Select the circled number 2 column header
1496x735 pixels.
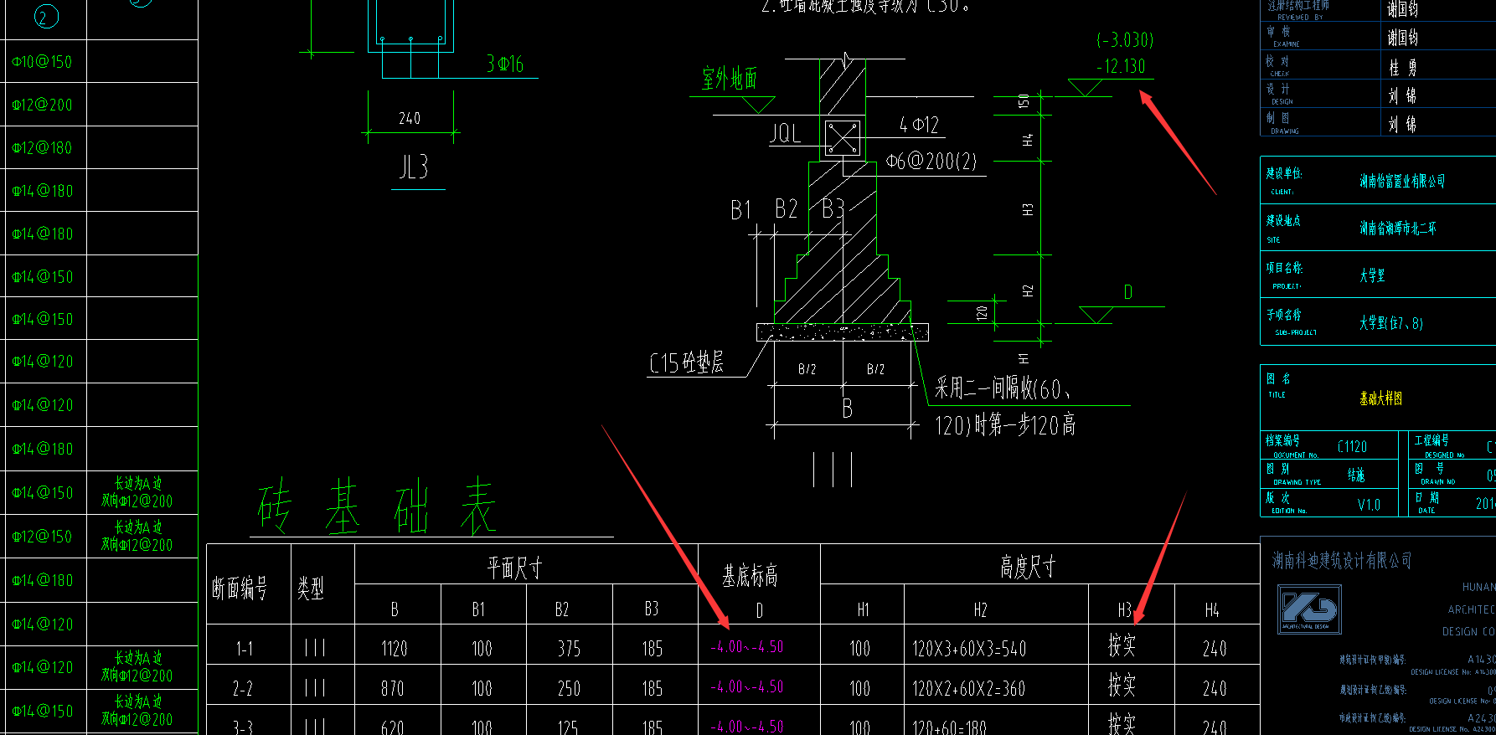[46, 16]
